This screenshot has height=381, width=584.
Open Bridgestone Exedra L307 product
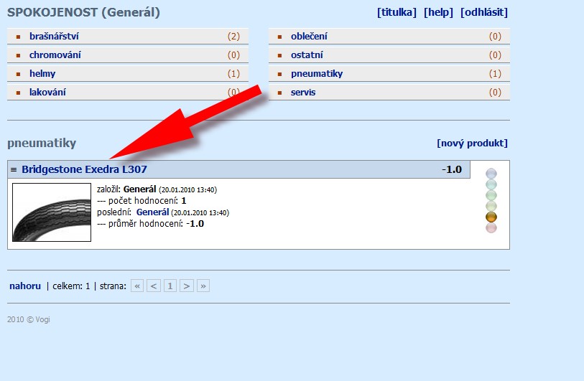point(84,169)
